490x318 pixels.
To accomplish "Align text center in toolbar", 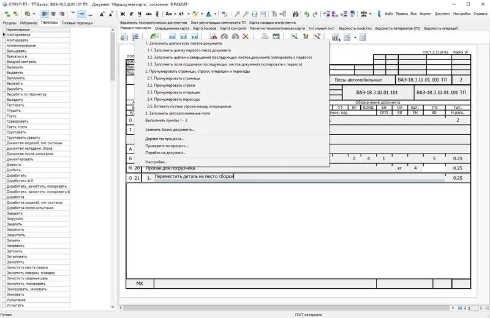I will [x=53, y=14].
